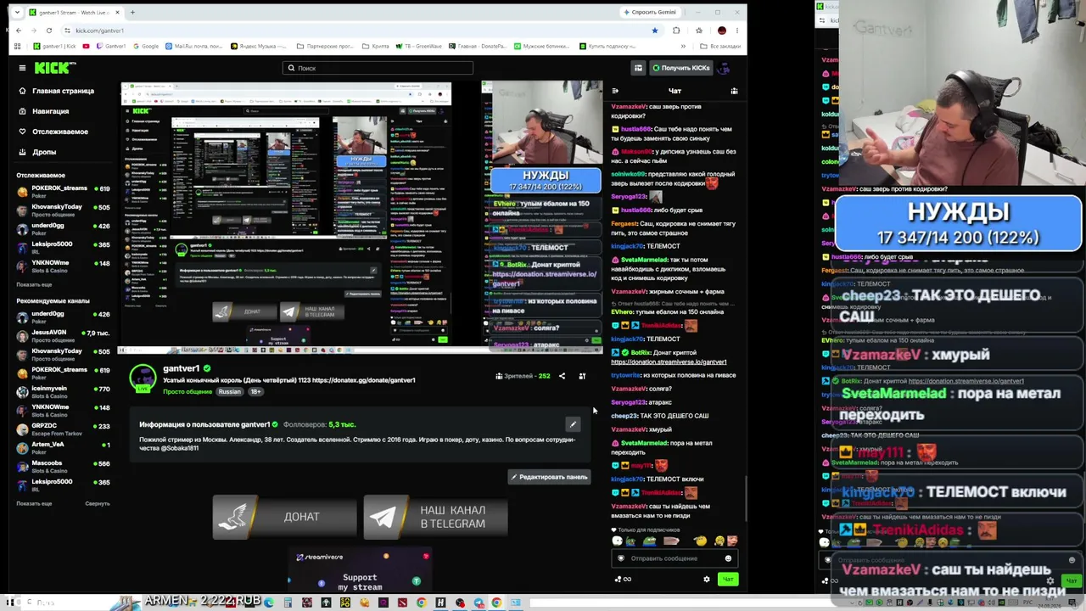Open the Kick logo home link
Viewport: 1086px width, 611px height.
tap(54, 68)
